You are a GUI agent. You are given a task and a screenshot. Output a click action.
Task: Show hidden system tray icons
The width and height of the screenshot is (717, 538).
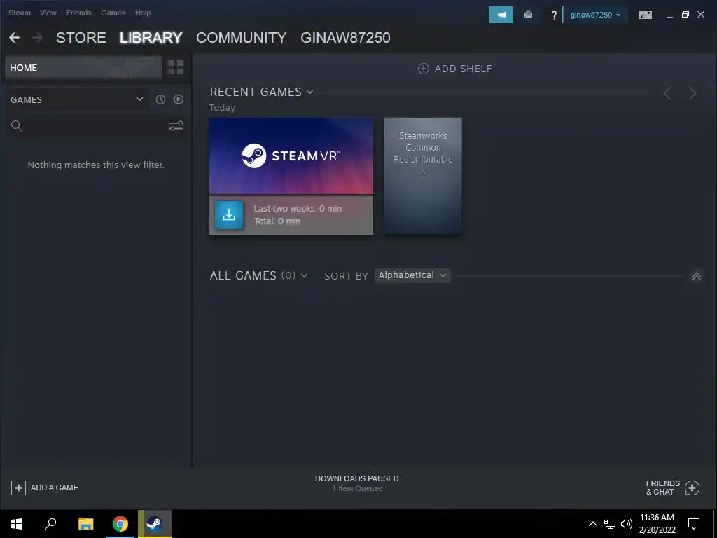tap(592, 524)
